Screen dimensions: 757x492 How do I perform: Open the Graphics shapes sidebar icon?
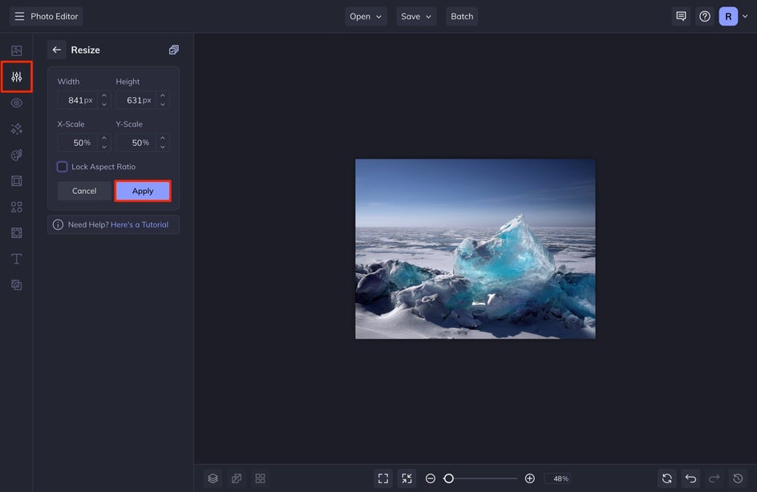point(16,207)
